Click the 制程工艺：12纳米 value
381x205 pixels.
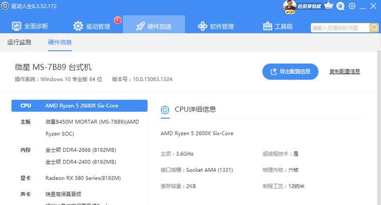283,186
